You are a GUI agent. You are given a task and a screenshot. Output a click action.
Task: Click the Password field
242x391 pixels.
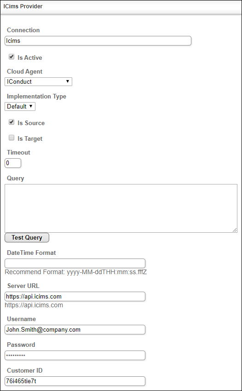click(75, 355)
